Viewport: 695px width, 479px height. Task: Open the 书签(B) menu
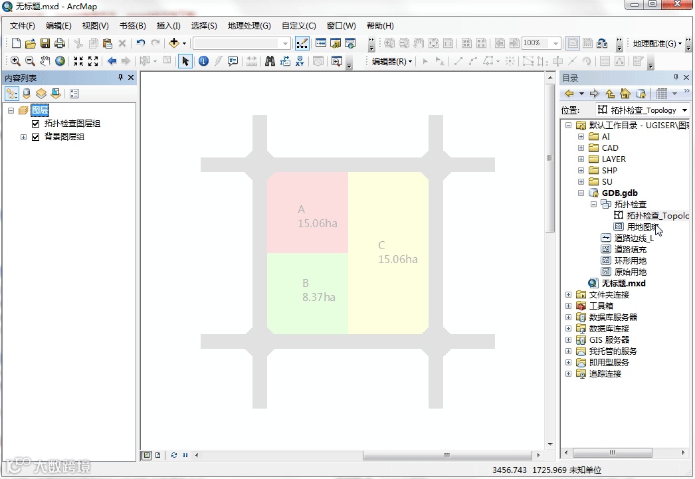click(132, 26)
